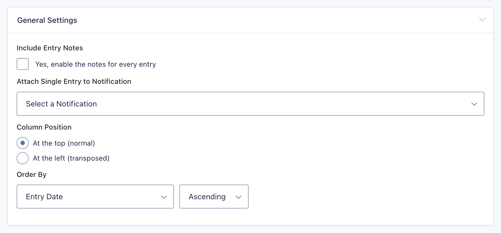Click the General Settings heading
Viewport: 501px width, 233px height.
point(47,20)
